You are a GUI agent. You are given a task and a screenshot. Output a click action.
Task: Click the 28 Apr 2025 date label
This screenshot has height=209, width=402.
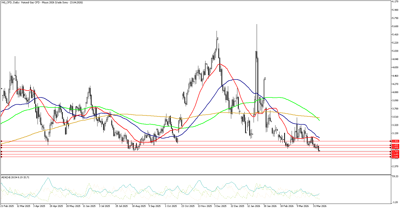tap(56, 206)
